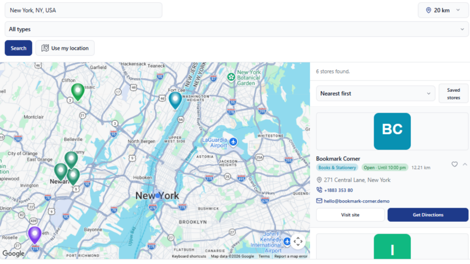
Task: Click the hello@bookmark-corner.demo email link
Action: (x=356, y=201)
